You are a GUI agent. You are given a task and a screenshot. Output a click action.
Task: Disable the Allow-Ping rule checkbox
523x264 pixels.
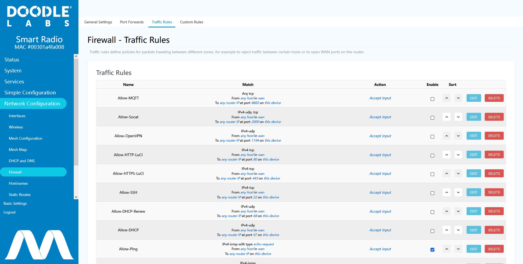coord(432,250)
